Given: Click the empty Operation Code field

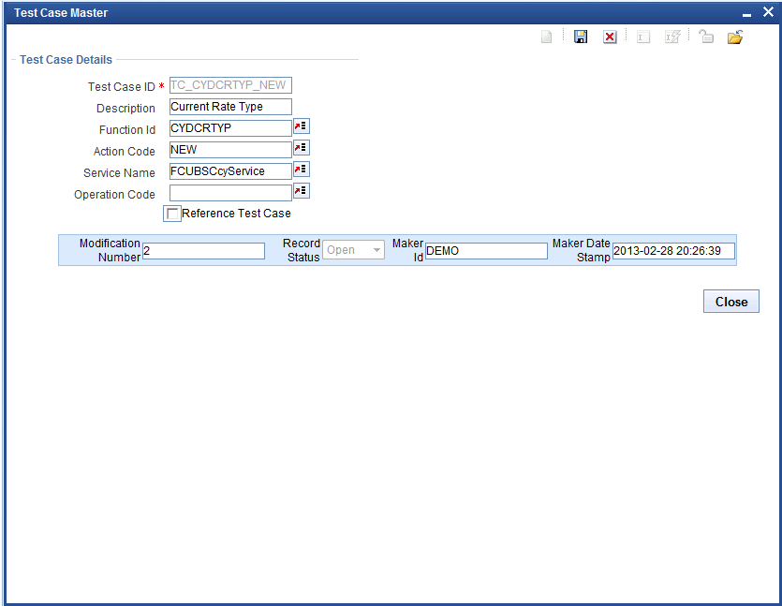Looking at the screenshot, I should click(230, 193).
